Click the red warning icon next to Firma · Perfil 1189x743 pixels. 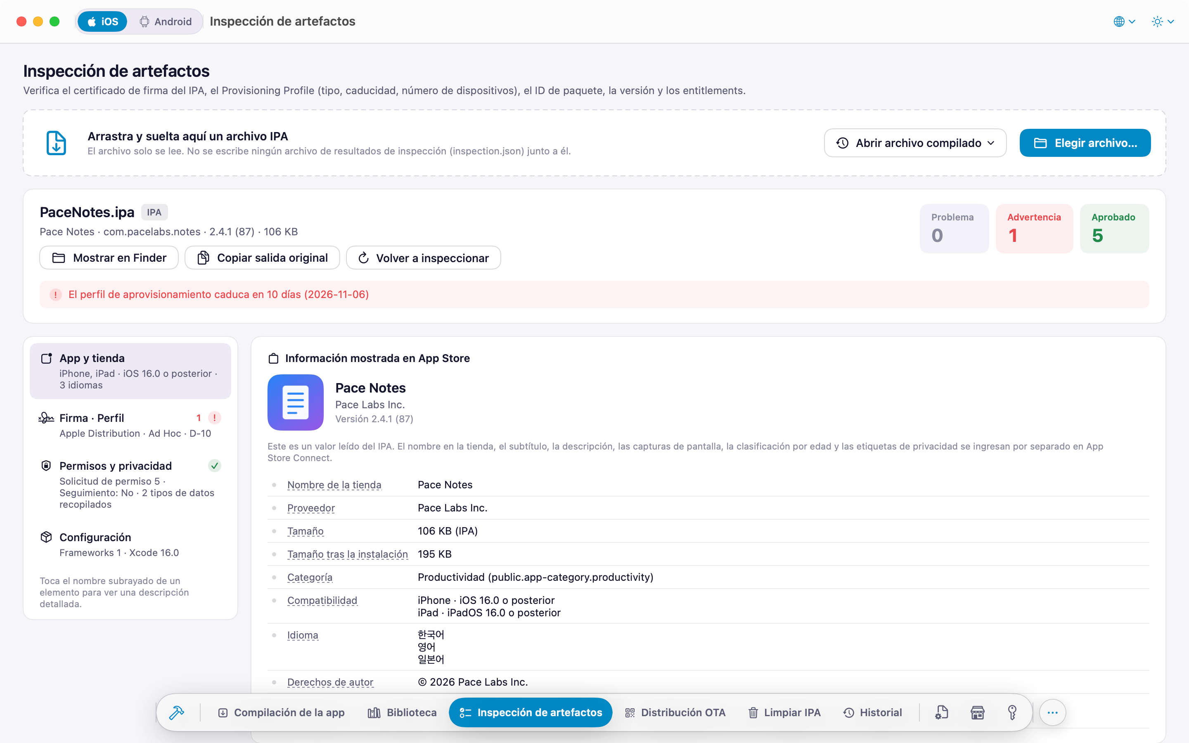click(214, 418)
